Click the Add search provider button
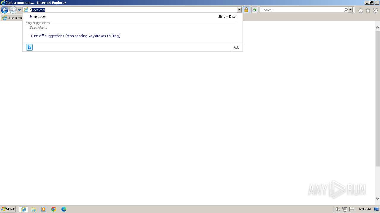Image resolution: width=380 pixels, height=213 pixels. point(237,47)
